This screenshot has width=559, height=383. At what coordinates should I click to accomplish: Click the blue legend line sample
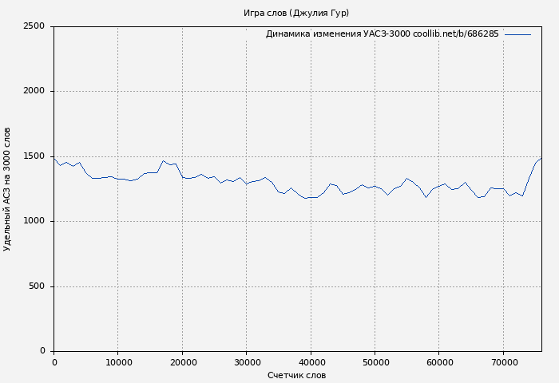click(517, 34)
